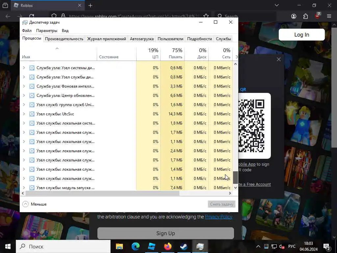Open File Explorer from the taskbar
337x253 pixels.
coord(119,246)
